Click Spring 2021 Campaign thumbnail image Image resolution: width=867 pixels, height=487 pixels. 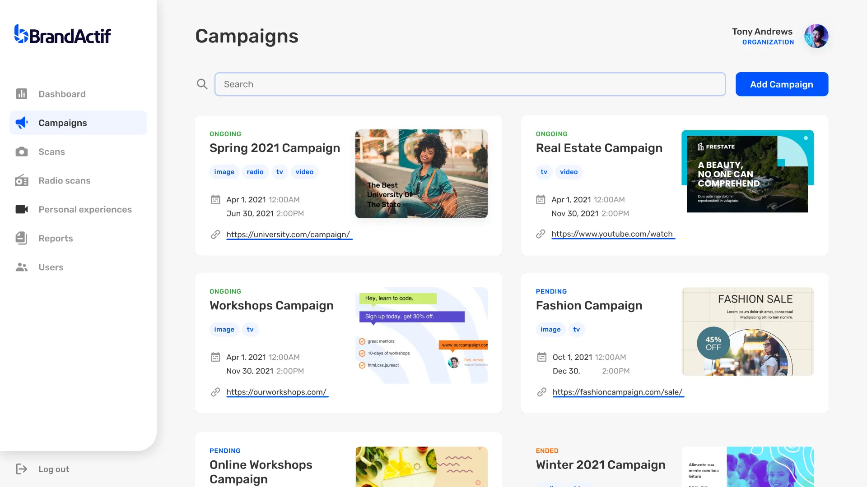coord(421,174)
